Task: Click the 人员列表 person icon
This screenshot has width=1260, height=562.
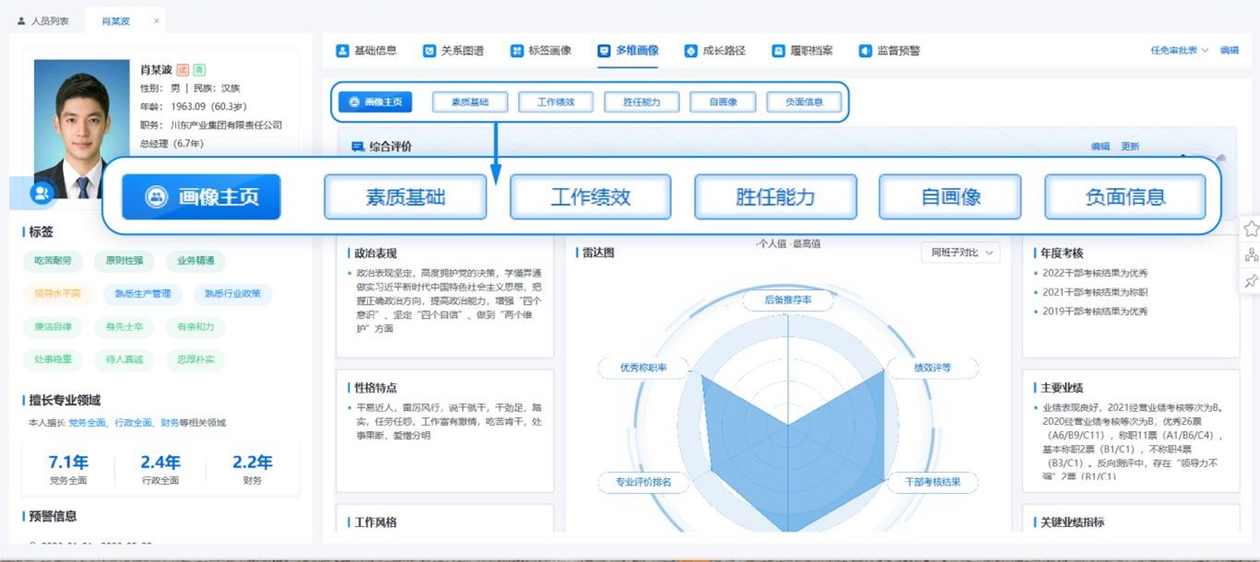Action: pos(22,20)
